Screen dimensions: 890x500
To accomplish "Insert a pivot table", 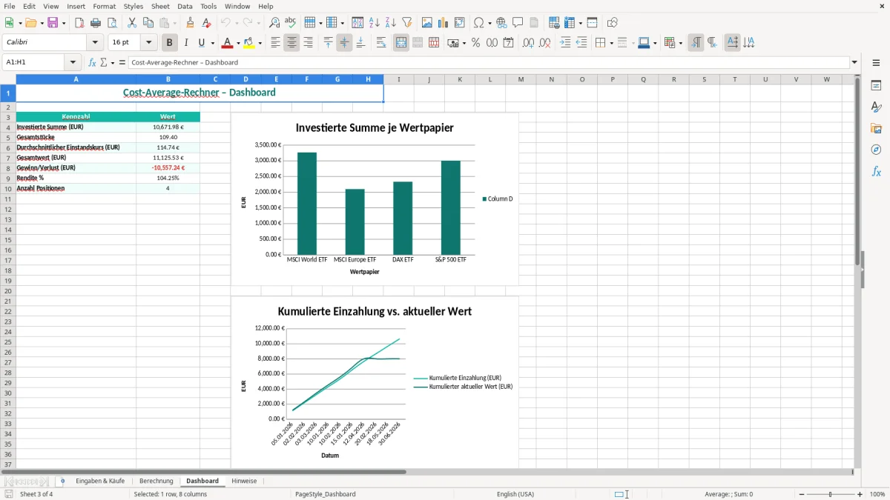I will coord(460,23).
